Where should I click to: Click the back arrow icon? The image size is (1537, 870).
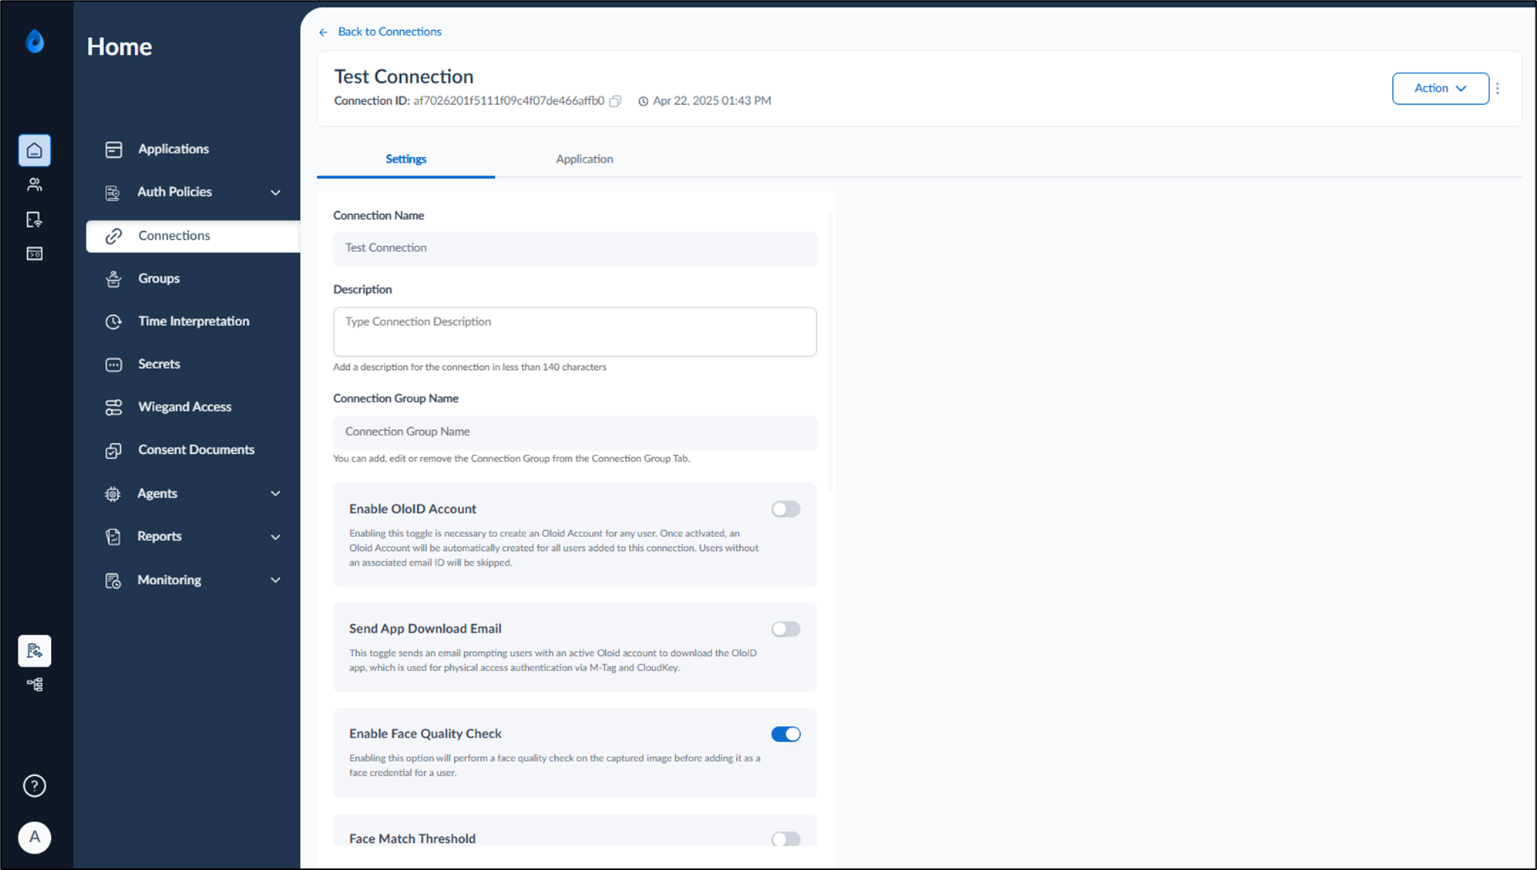(324, 32)
